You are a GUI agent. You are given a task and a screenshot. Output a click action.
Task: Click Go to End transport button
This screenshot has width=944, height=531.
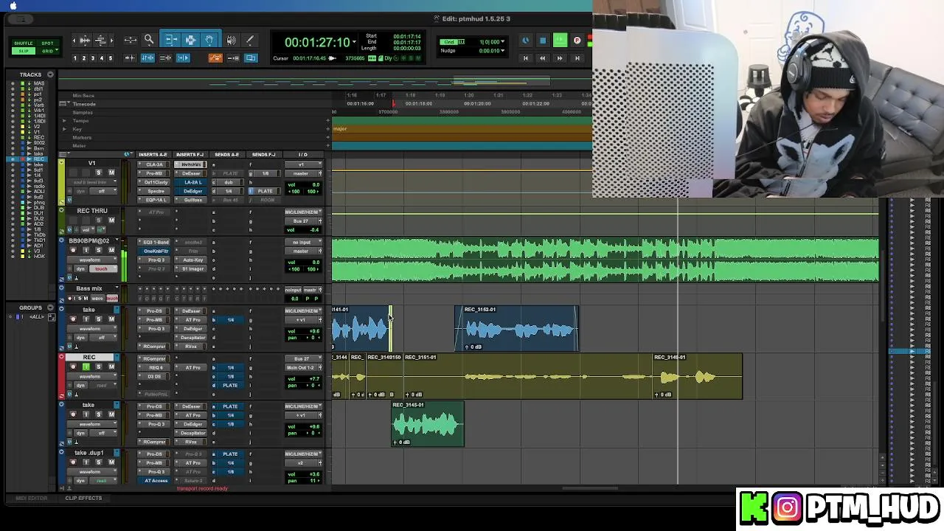point(577,58)
